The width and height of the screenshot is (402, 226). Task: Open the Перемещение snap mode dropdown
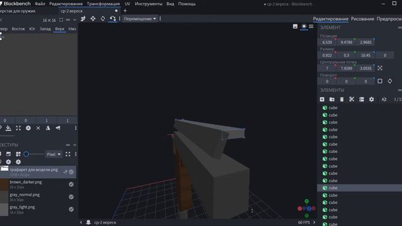139,19
